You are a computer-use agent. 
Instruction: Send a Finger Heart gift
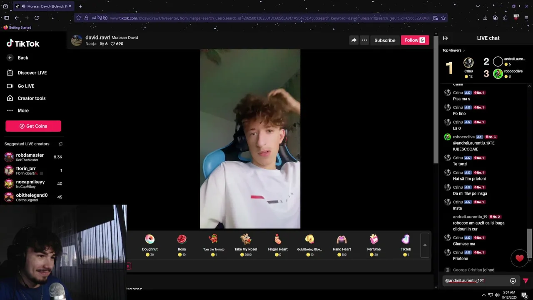tap(278, 245)
